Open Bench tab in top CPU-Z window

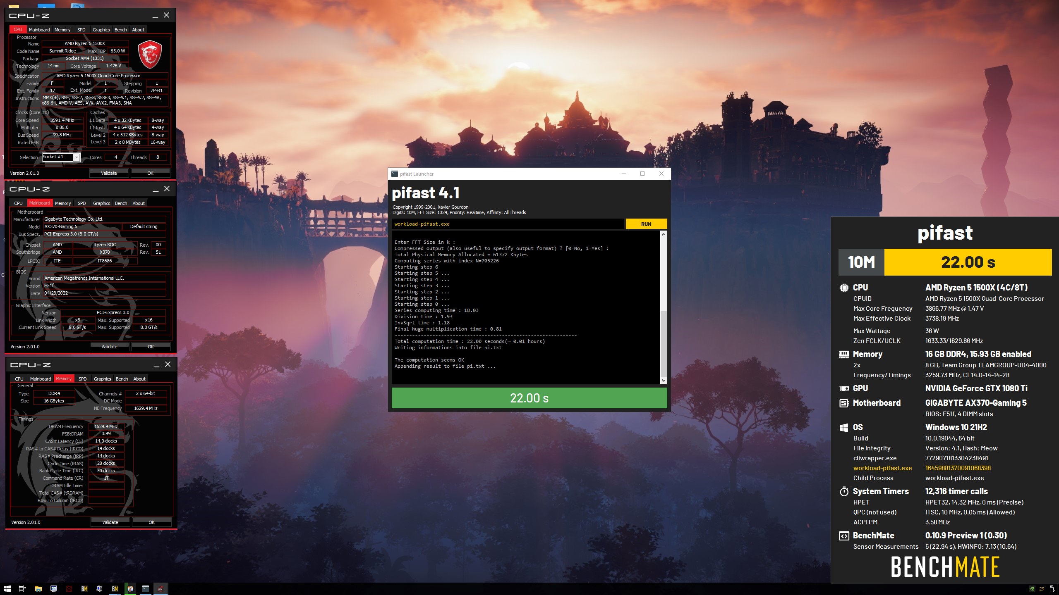121,30
